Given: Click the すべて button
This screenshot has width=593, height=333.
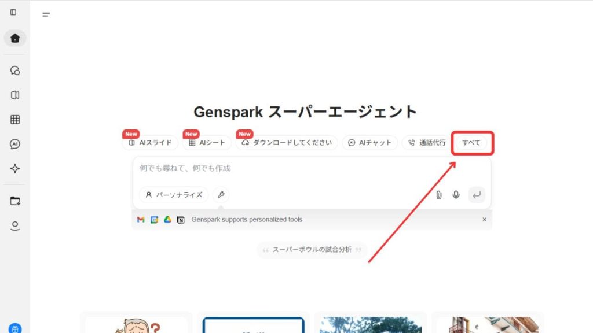Looking at the screenshot, I should pyautogui.click(x=471, y=143).
